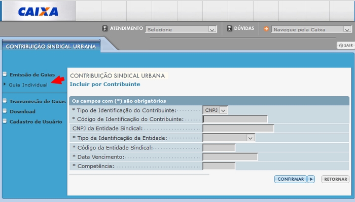Click the CAIXA logo
The width and height of the screenshot is (355, 202).
(x=38, y=12)
